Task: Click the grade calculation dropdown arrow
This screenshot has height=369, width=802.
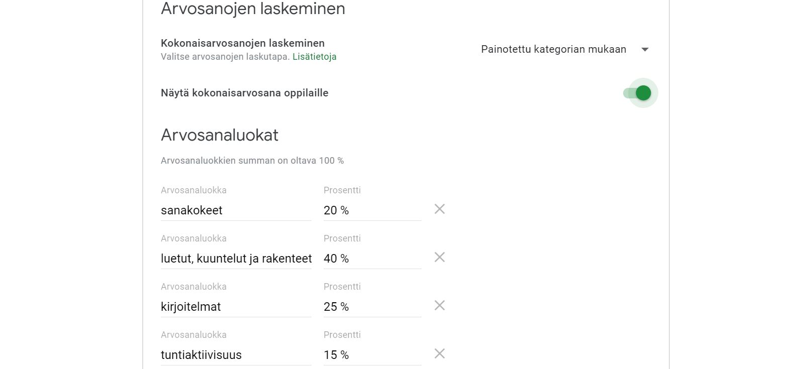Action: pyautogui.click(x=645, y=49)
